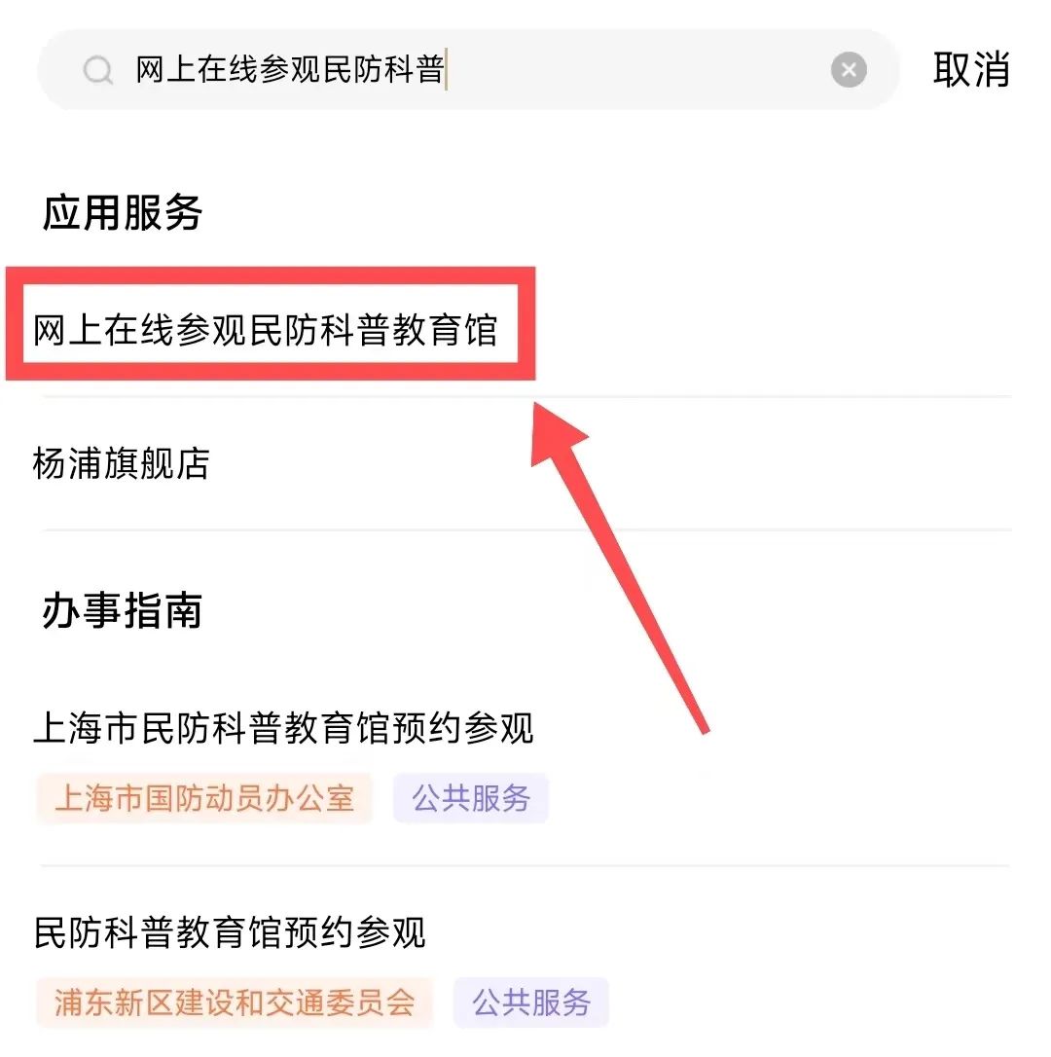This screenshot has height=1057, width=1051.
Task: Open 网上在线参观民防科普教育馆 service
Action: point(265,331)
